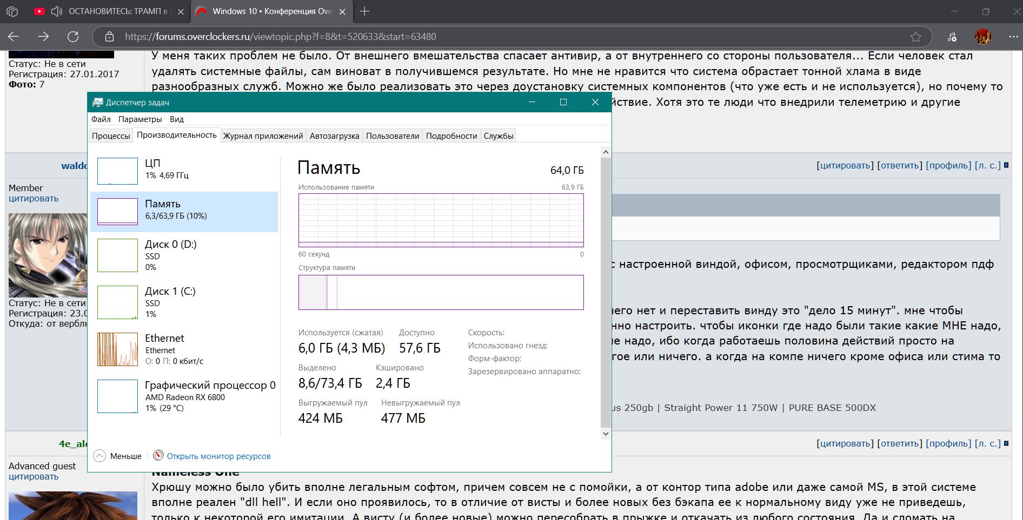Go forward in browser history
1023x520 pixels.
(x=43, y=37)
